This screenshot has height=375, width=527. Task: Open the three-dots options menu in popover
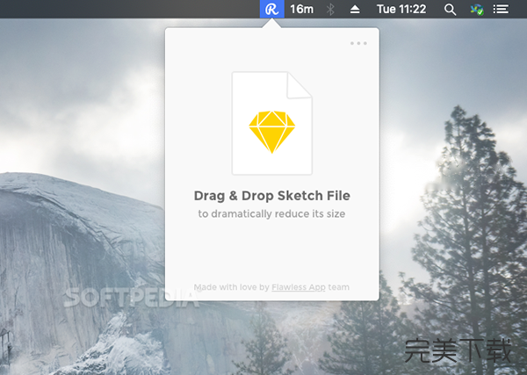click(358, 42)
